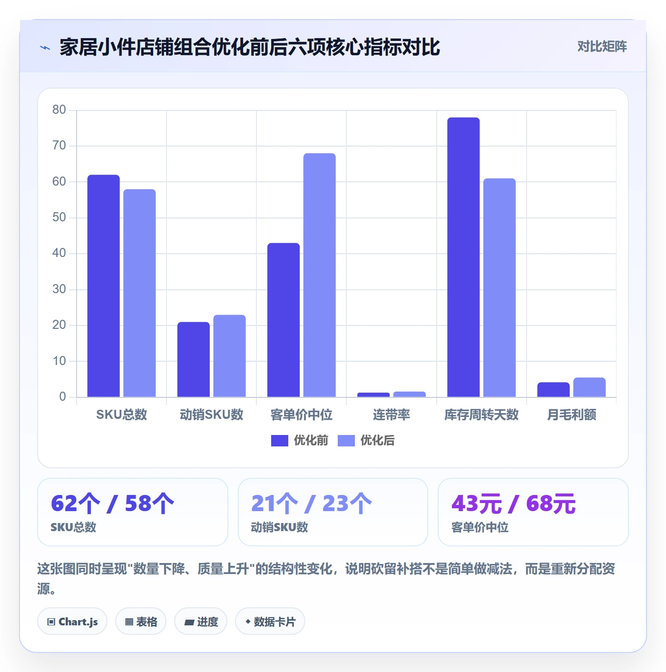Click the 库存周转天数 dark blue bar at 78
666x672 pixels.
463,257
